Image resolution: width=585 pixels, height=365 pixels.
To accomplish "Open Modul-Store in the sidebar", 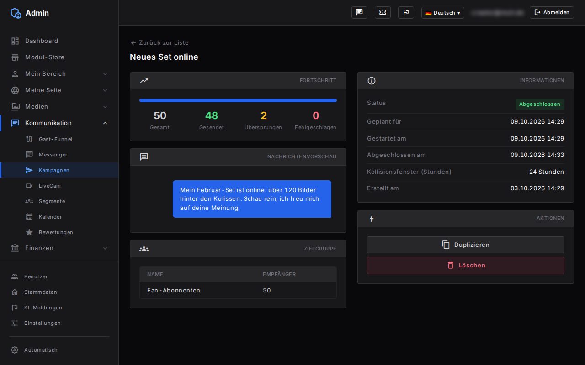I will coord(59,57).
